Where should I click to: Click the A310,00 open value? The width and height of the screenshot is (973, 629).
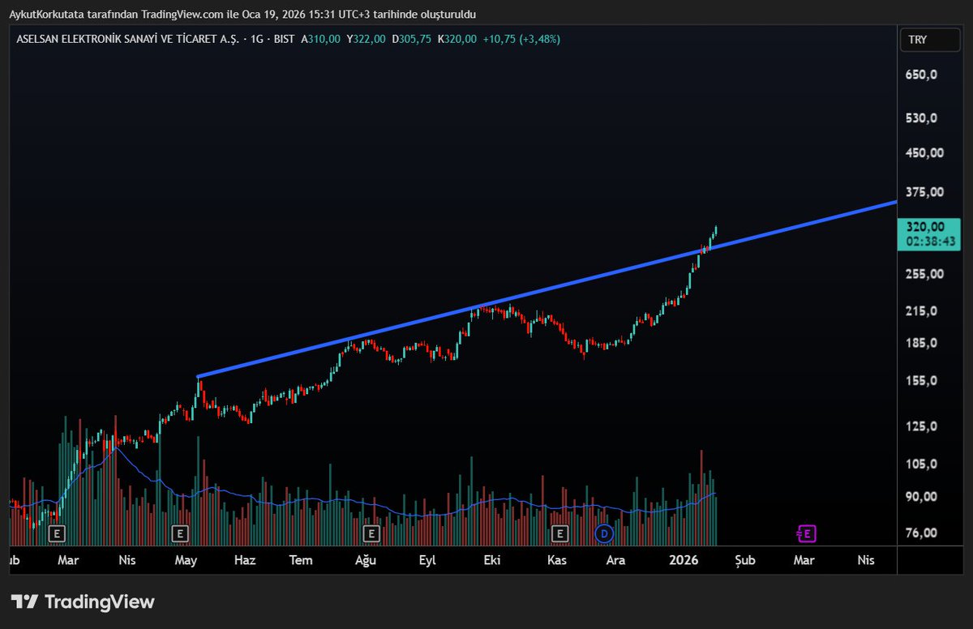click(x=321, y=38)
